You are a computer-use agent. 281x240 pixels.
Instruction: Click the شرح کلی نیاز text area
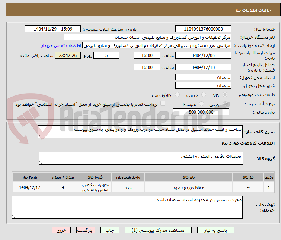pyautogui.click(x=140, y=132)
